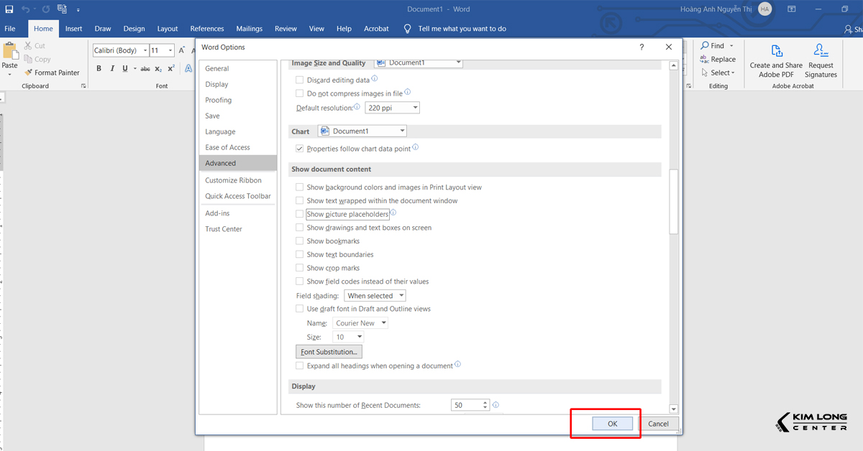863x451 pixels.
Task: Select Proofing in the options sidebar
Action: pos(219,100)
